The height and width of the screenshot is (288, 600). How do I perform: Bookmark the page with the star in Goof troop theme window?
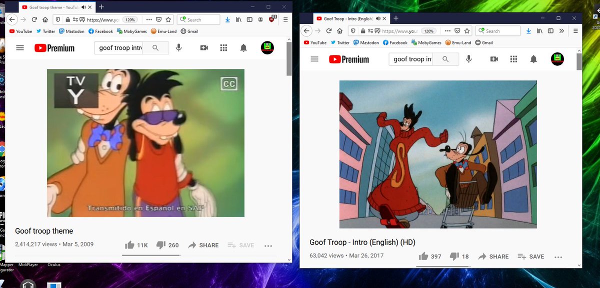coord(168,19)
